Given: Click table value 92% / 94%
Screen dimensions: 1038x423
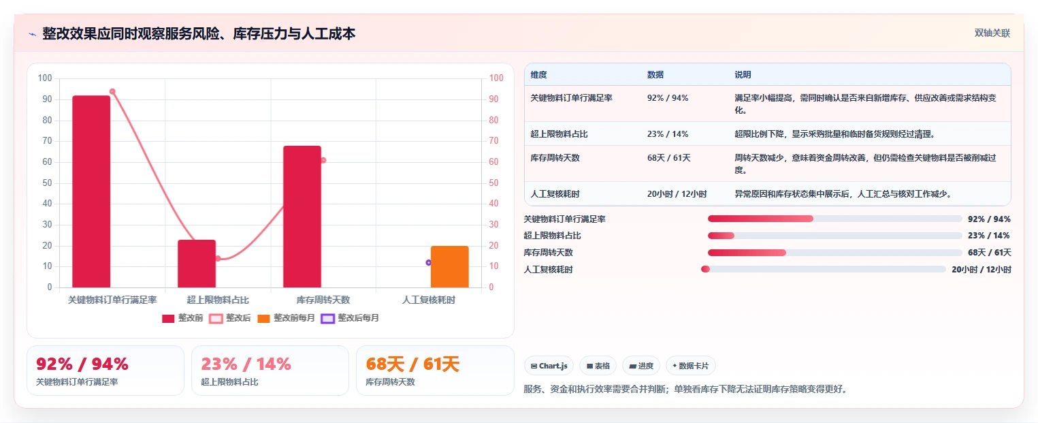Looking at the screenshot, I should (668, 98).
